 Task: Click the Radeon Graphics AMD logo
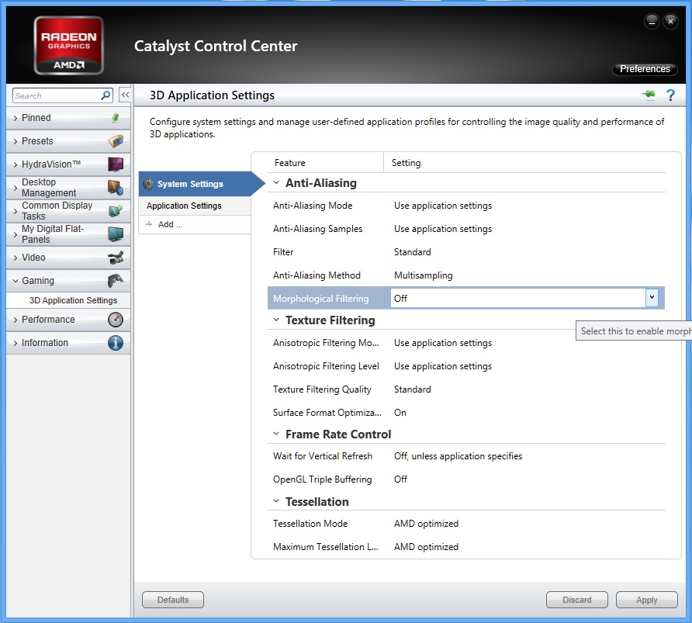[x=69, y=46]
